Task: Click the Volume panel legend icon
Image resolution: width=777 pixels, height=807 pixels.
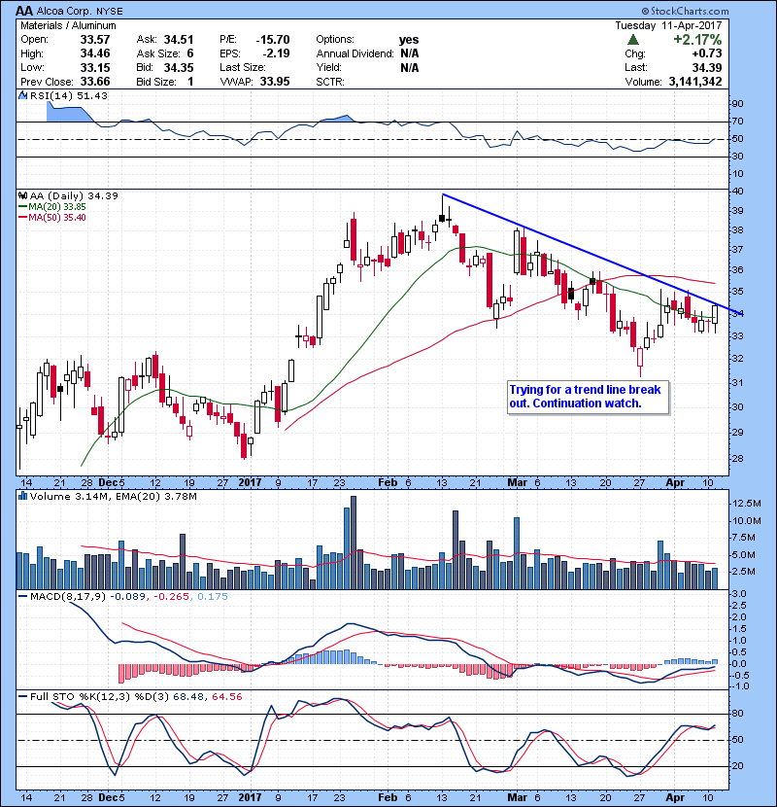Action: pos(22,497)
